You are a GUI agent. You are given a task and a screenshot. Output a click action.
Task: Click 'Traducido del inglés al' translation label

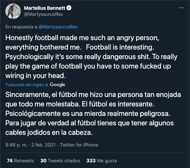(26, 85)
